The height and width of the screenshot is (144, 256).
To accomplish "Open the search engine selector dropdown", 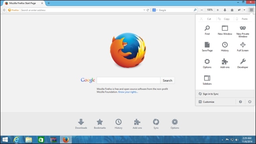I will click(x=155, y=10).
